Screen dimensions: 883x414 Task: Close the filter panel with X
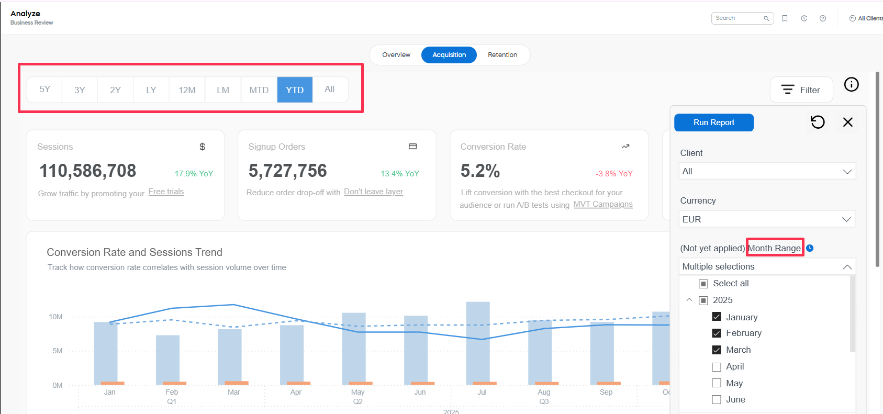click(x=848, y=122)
